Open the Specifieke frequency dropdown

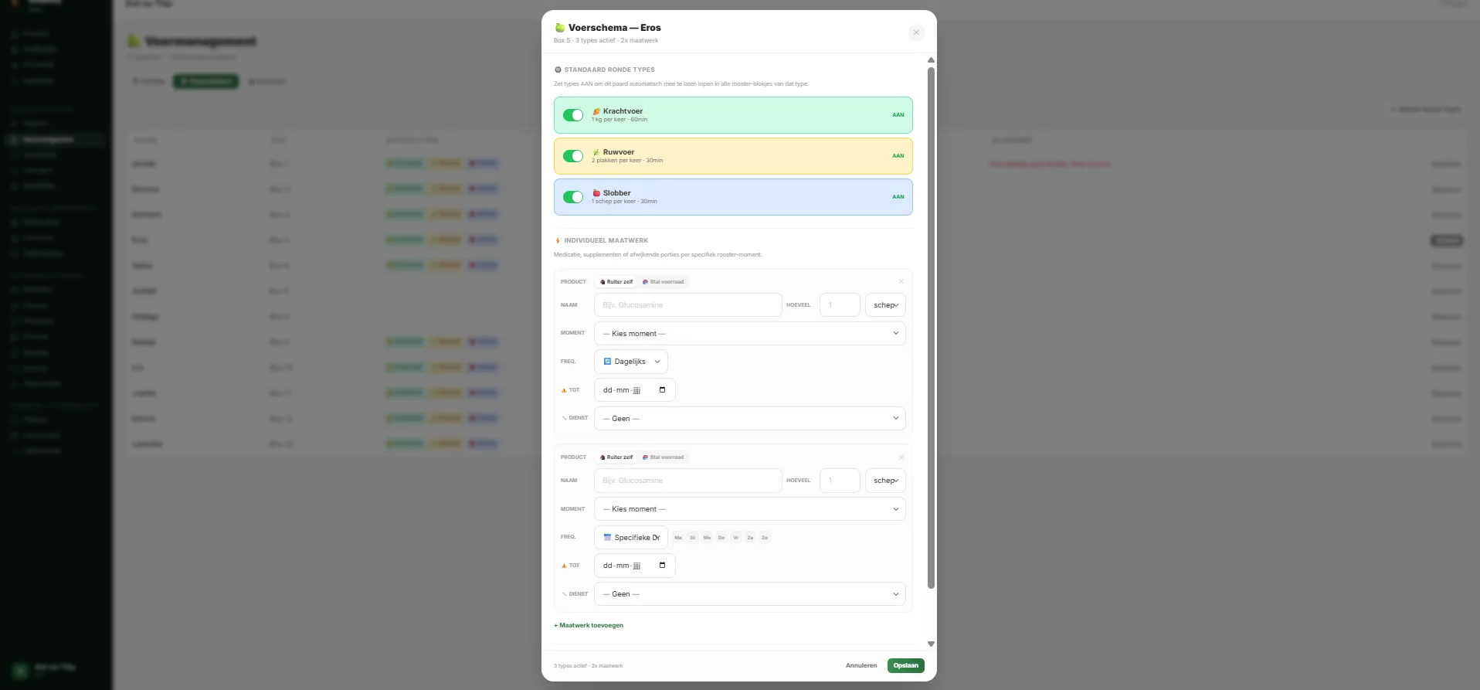pos(631,537)
